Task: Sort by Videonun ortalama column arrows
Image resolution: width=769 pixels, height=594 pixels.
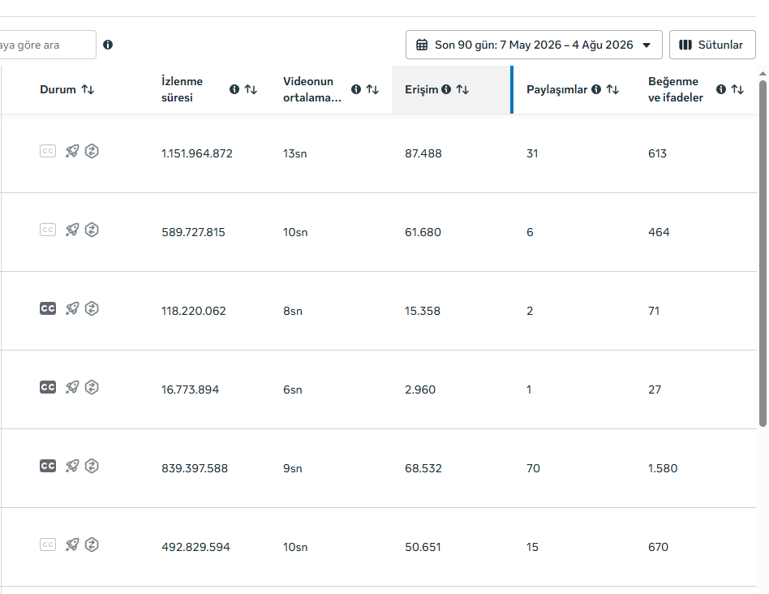Action: coord(372,89)
